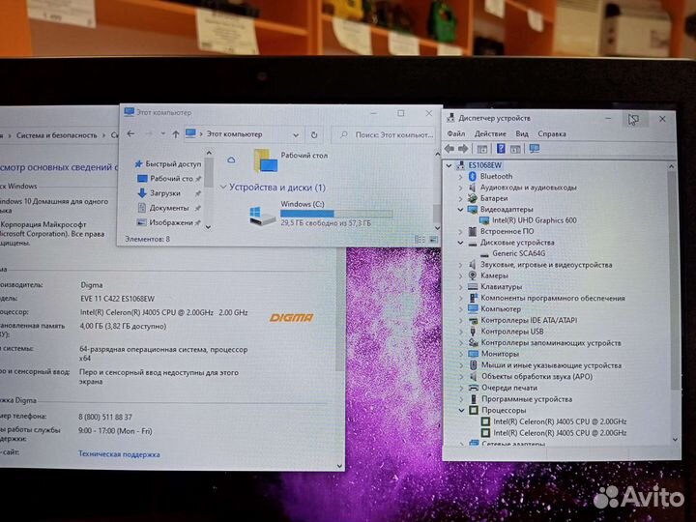Image resolution: width=696 pixels, height=522 pixels.
Task: Click Этот компьютер in Explorer address bar
Action: coord(234,134)
